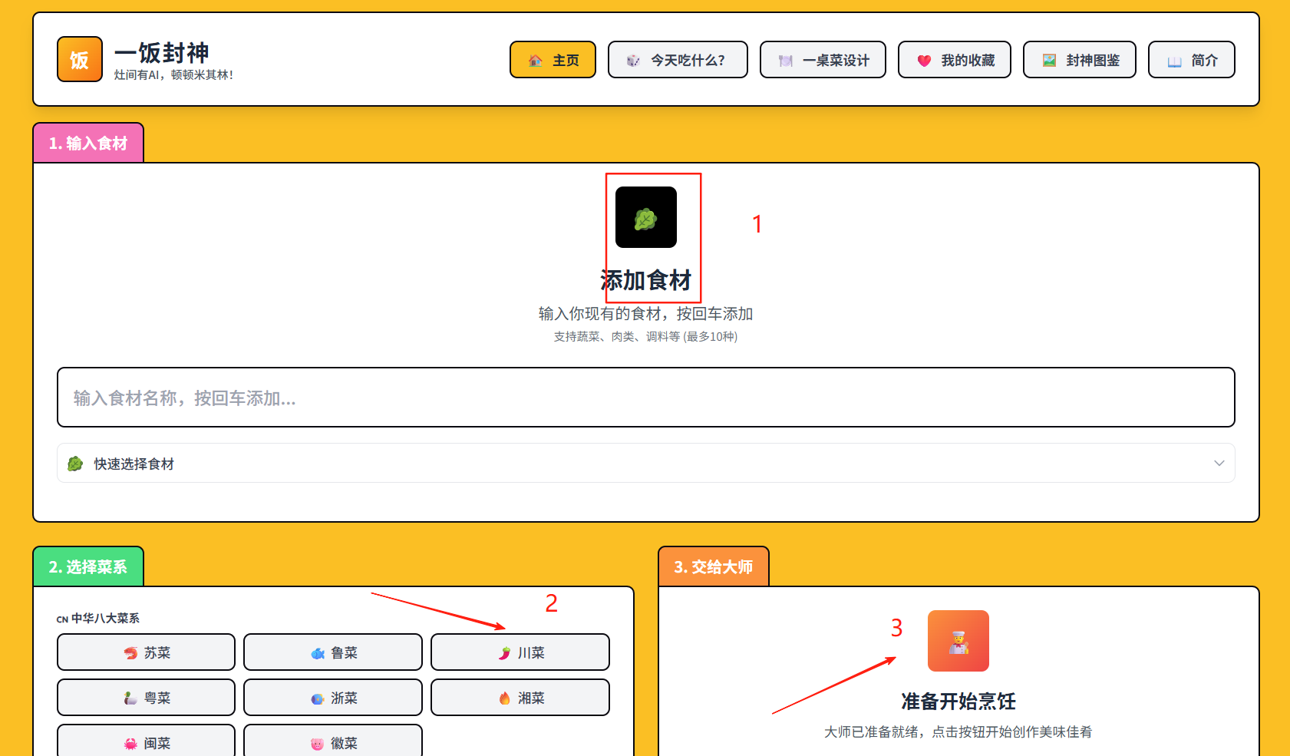
Task: Click the house icon in 主页 button
Action: coord(536,61)
